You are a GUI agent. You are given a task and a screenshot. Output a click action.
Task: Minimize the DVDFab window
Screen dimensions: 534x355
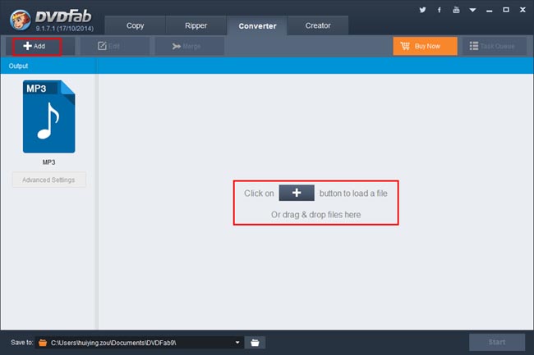point(490,11)
